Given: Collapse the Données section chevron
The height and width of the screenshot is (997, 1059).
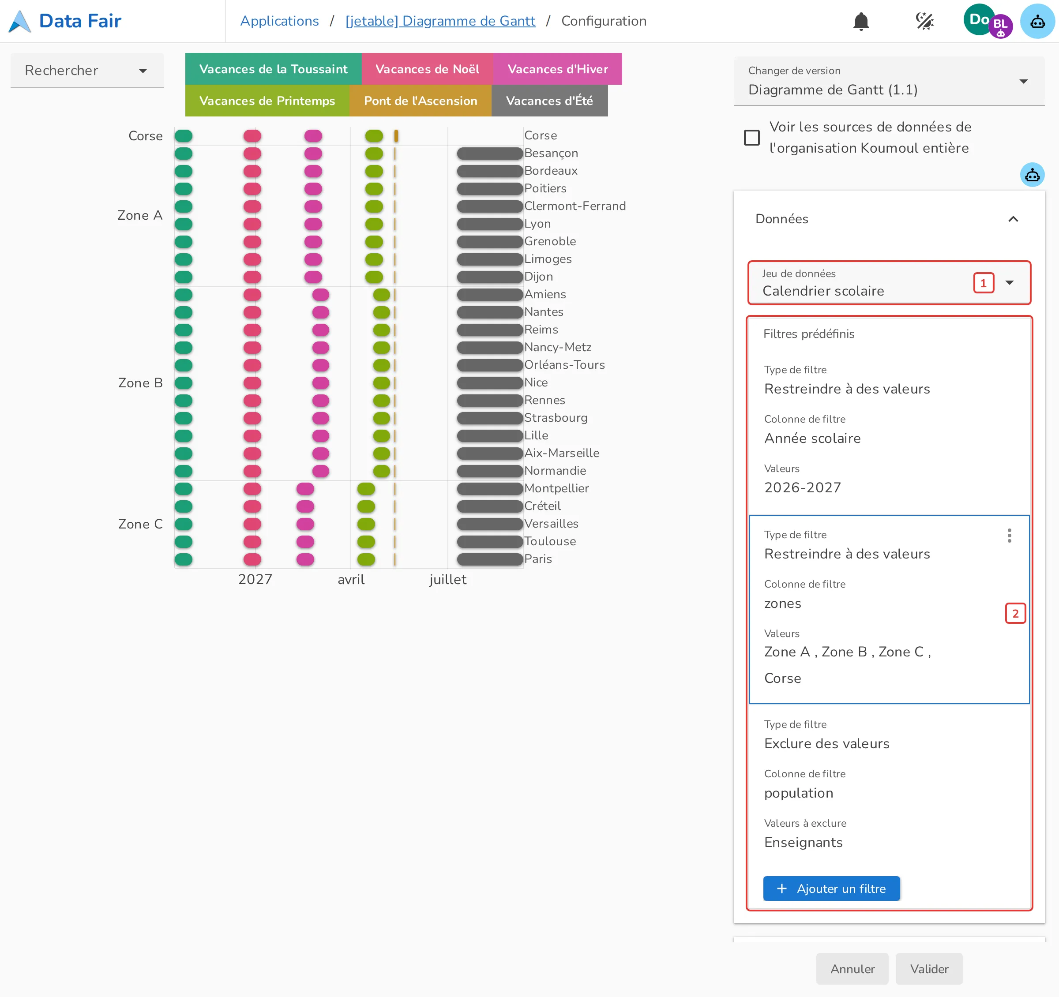Looking at the screenshot, I should coord(1013,219).
